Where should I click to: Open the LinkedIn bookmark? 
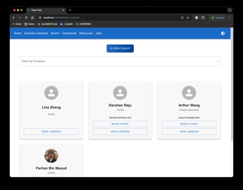(x=66, y=24)
